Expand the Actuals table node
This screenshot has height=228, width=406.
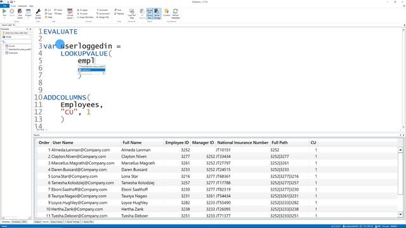click(x=3, y=46)
